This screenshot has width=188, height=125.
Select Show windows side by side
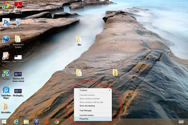pyautogui.click(x=93, y=102)
